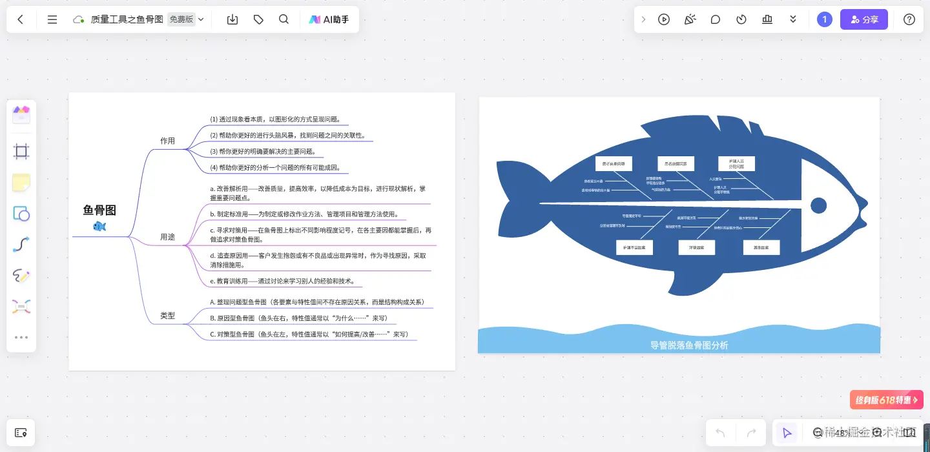The height and width of the screenshot is (452, 930).
Task: Select the (1) 透过现象看本质 node
Action: (x=275, y=119)
